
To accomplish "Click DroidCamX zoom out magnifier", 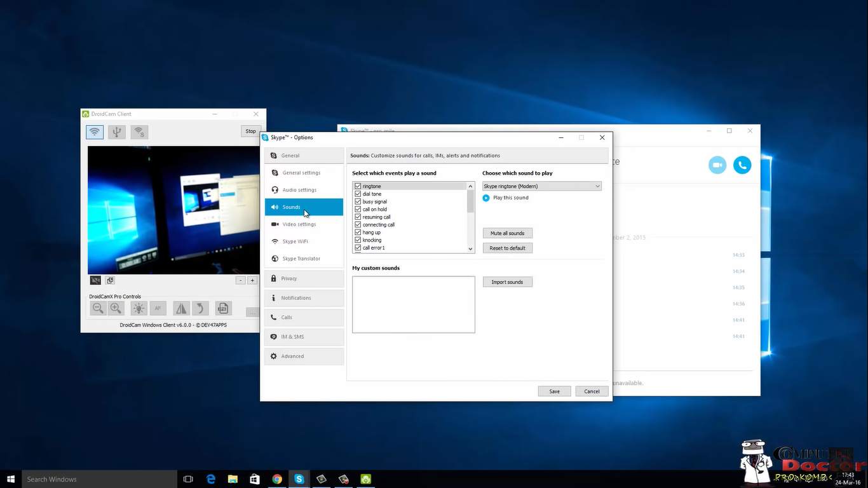I will (x=98, y=308).
